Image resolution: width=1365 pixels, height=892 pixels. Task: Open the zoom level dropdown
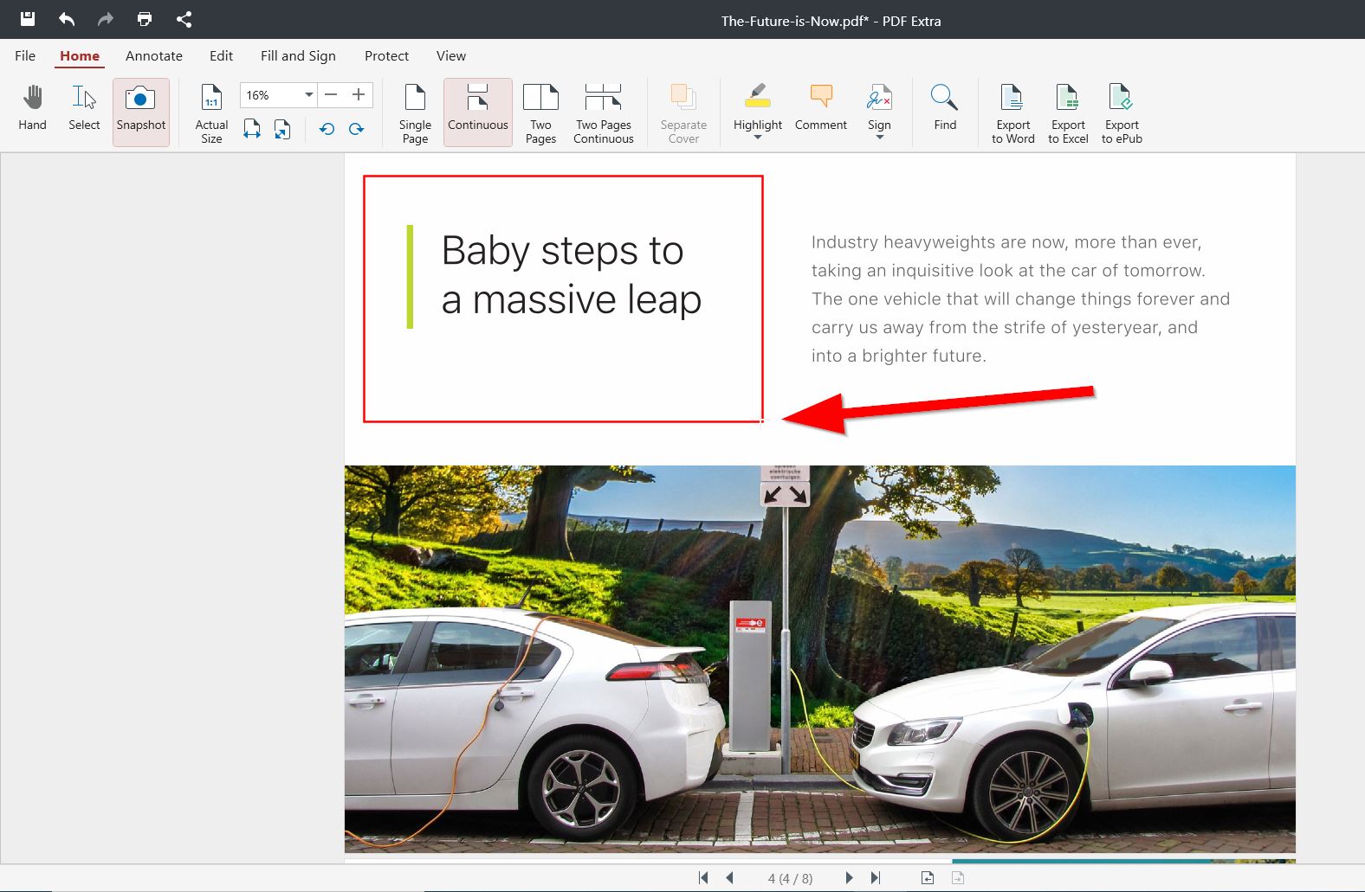pyautogui.click(x=308, y=95)
